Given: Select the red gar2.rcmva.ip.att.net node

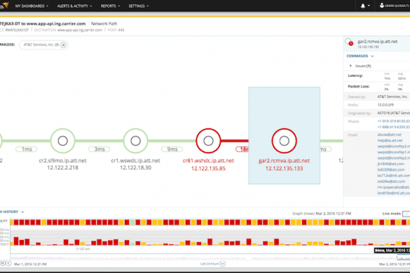Looking at the screenshot, I should [x=285, y=141].
